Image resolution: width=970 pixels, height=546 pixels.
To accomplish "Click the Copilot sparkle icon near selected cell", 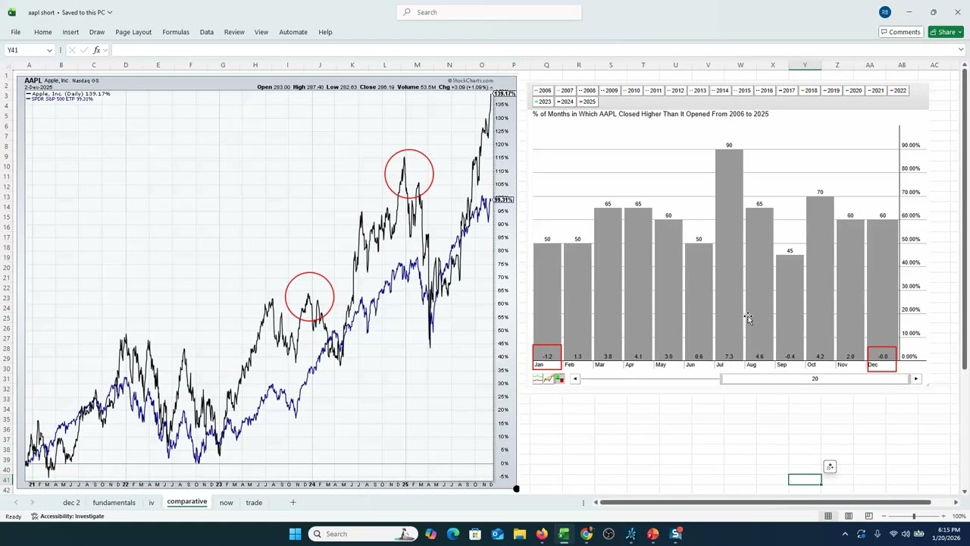I will pyautogui.click(x=830, y=466).
